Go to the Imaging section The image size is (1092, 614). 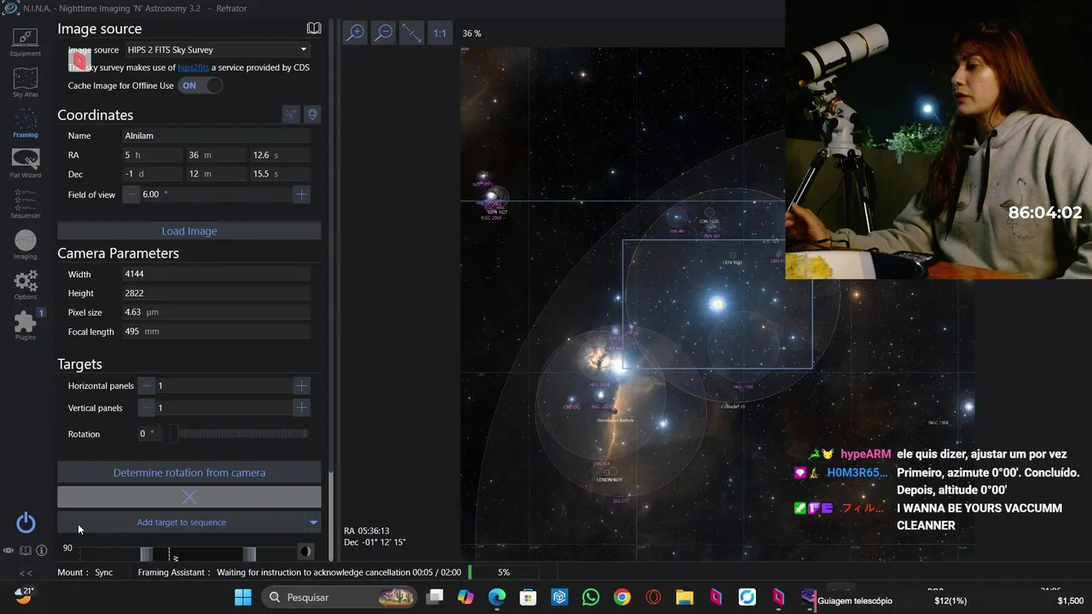25,245
